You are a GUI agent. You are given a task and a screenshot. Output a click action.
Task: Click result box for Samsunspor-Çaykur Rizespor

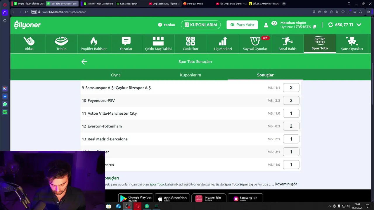(x=291, y=88)
